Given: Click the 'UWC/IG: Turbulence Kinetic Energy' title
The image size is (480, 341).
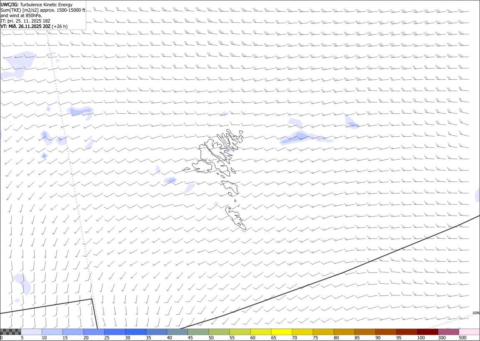Looking at the screenshot, I should tap(36, 5).
